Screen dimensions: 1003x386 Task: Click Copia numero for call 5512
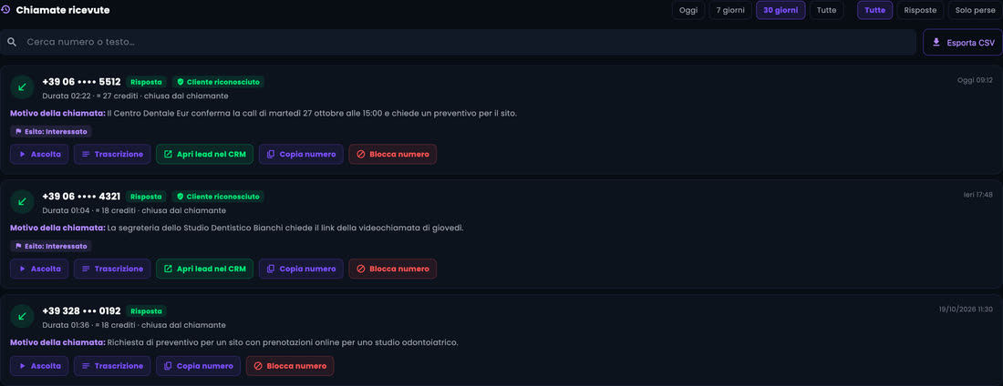point(301,154)
